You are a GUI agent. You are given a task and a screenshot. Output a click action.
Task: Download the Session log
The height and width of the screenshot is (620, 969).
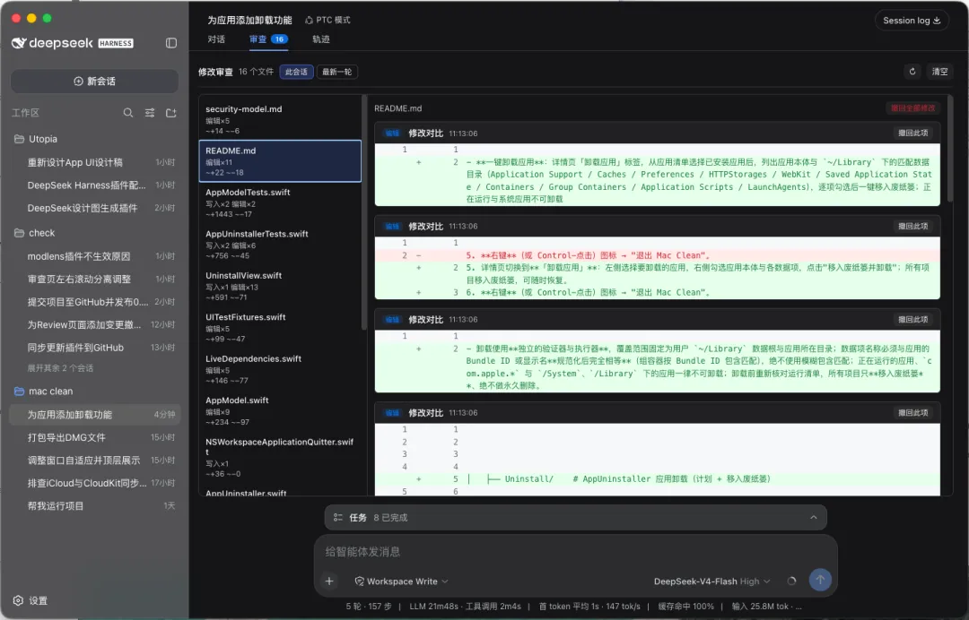click(x=912, y=21)
